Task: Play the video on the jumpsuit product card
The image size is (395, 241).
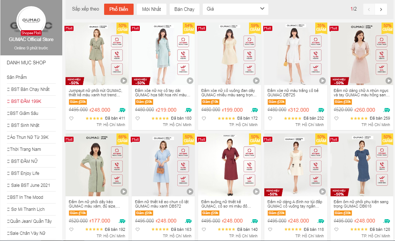Action: tap(123, 80)
